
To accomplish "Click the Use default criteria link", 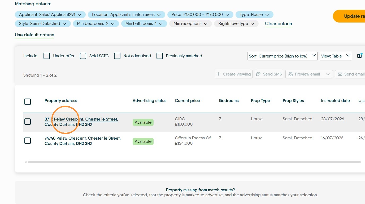I will [x=34, y=35].
